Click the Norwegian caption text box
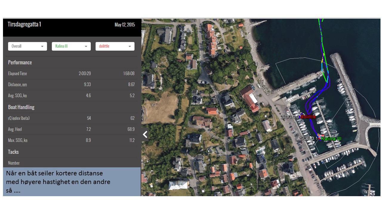 72,182
